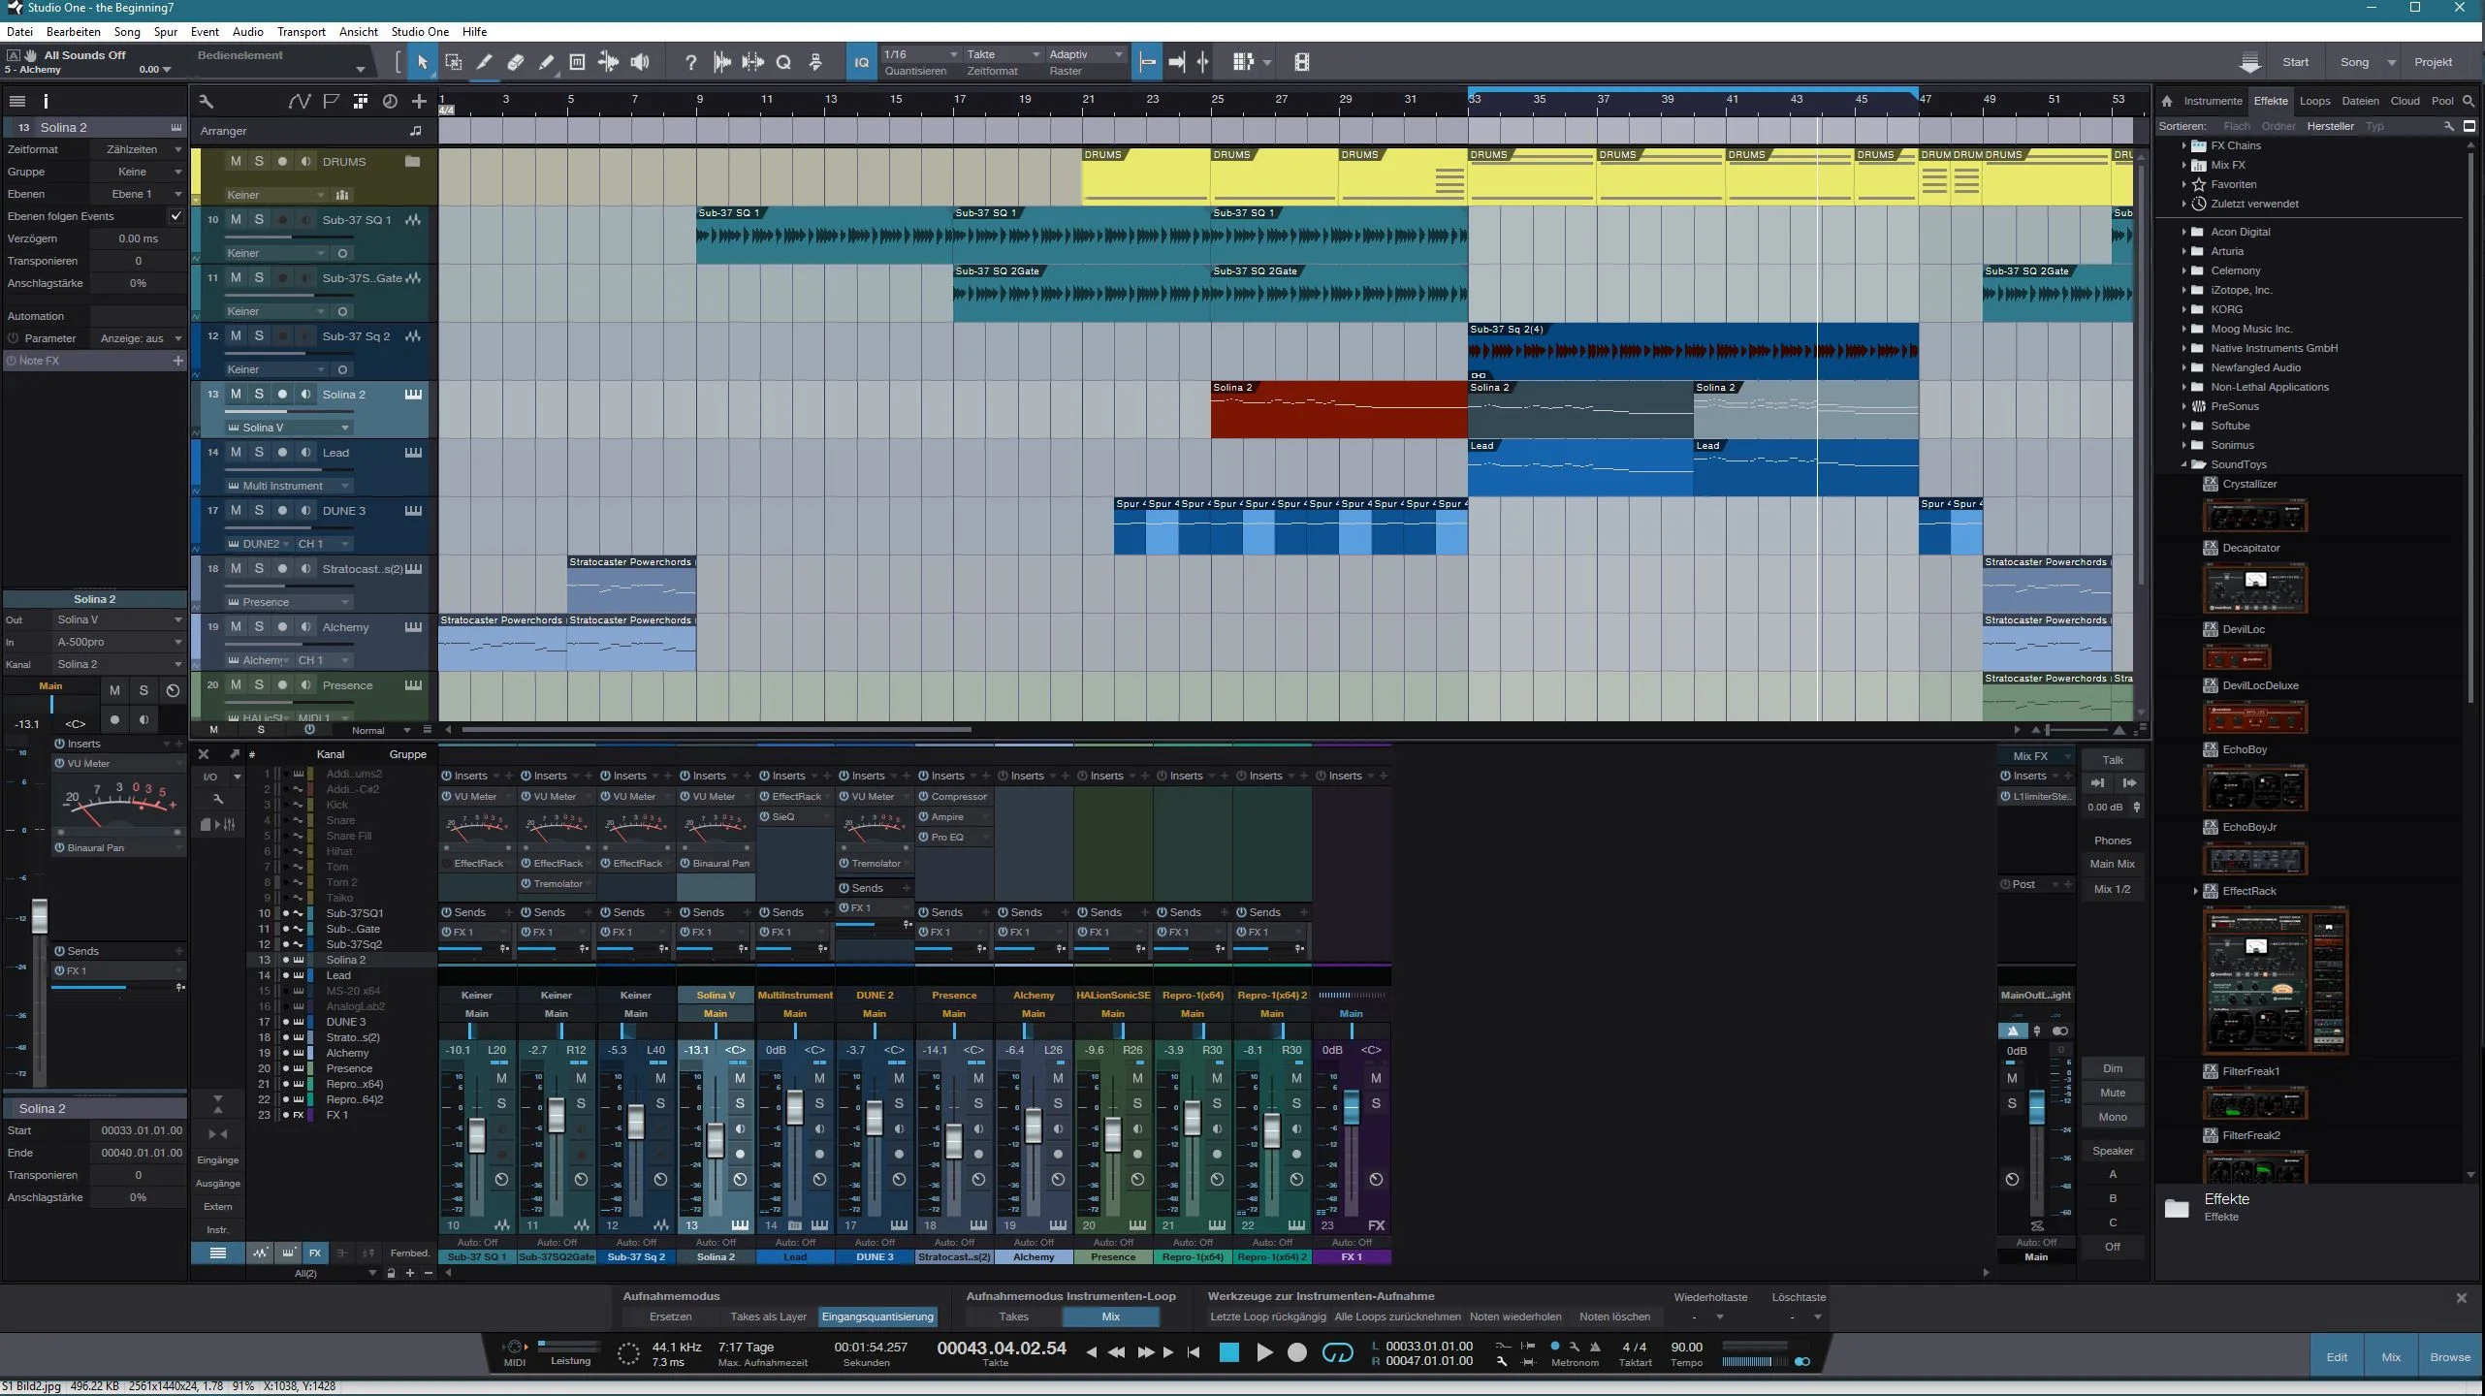Image resolution: width=2485 pixels, height=1396 pixels.
Task: Open the Zeitformat dropdown
Action: coord(138,149)
